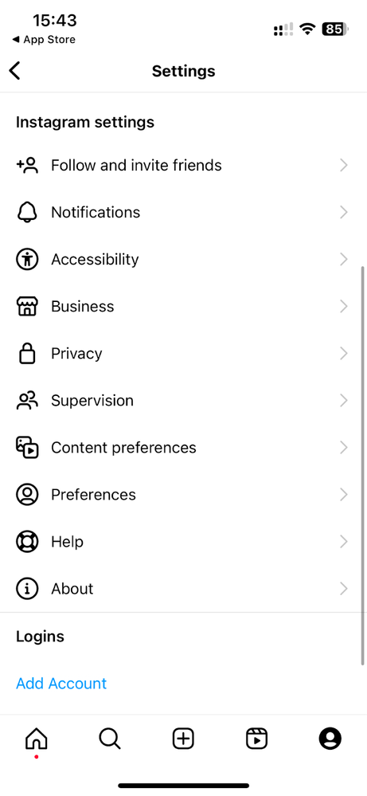Tap the Supervision people icon
Image resolution: width=367 pixels, height=796 pixels.
click(x=27, y=401)
